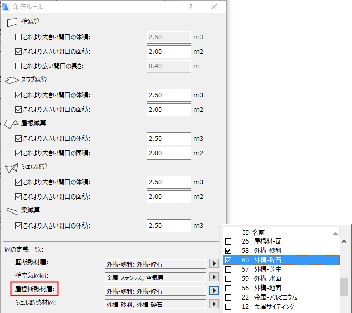Uncheck slab opening area checkbox under スラブ減算

(x=18, y=110)
